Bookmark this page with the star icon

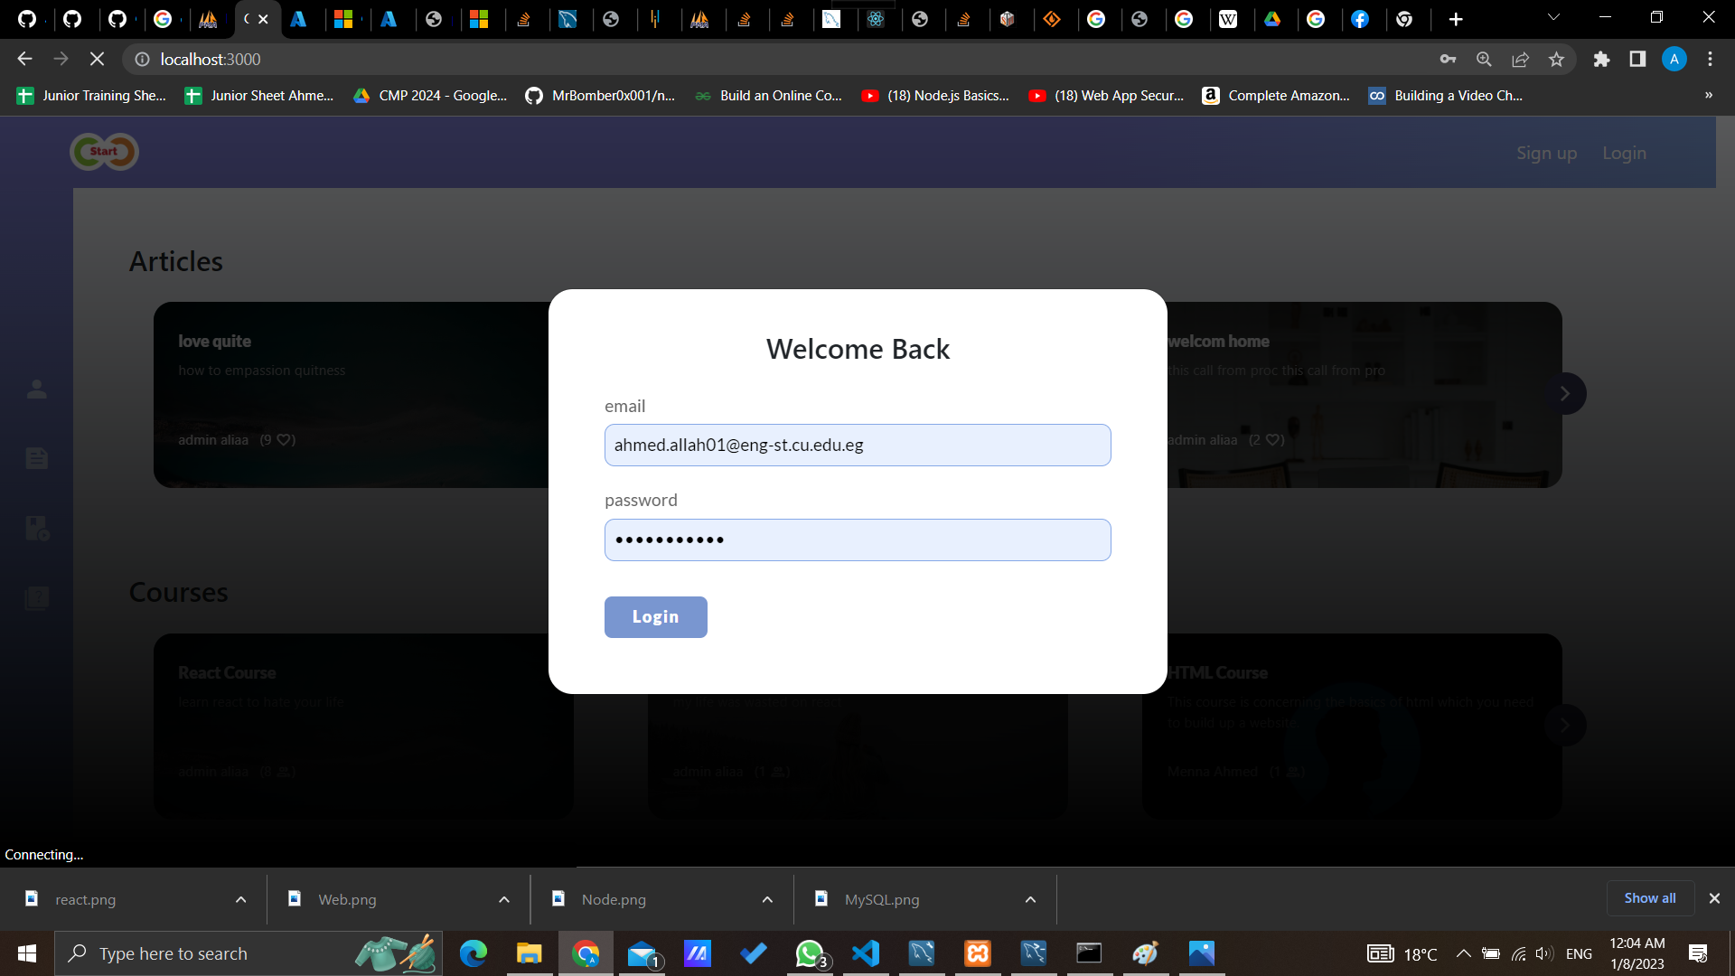[x=1556, y=59]
